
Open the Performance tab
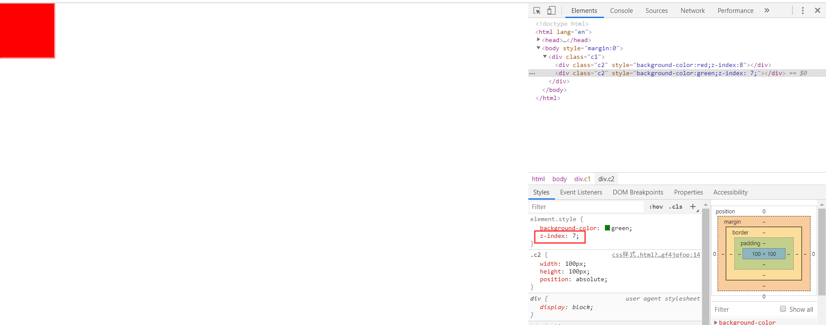point(735,11)
